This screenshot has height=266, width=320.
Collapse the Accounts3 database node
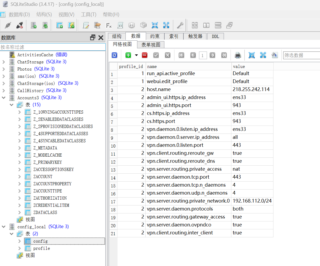click(4, 98)
